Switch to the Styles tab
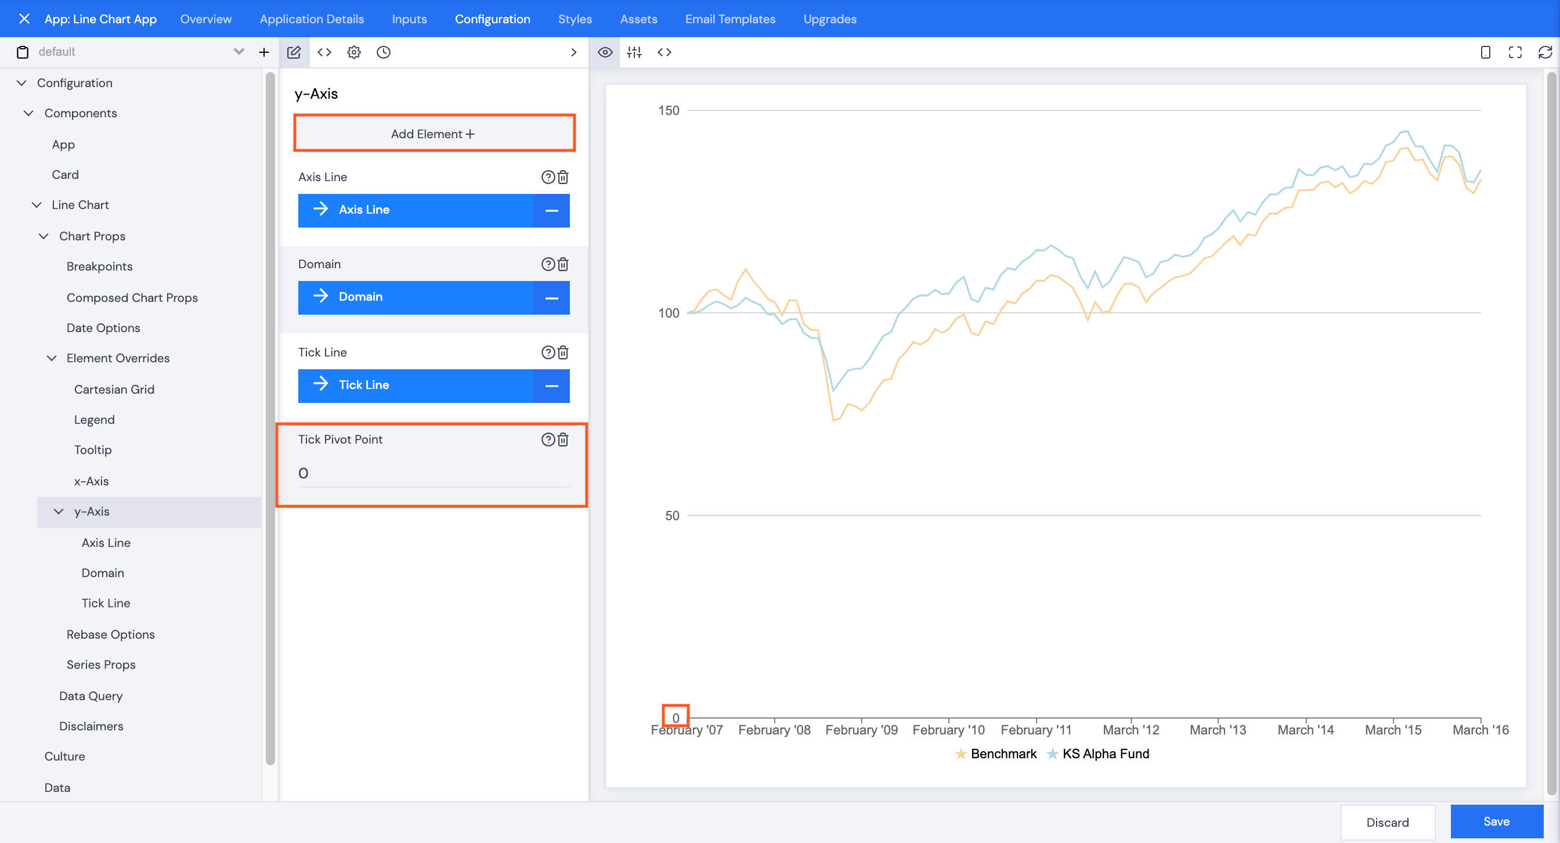 pyautogui.click(x=575, y=19)
